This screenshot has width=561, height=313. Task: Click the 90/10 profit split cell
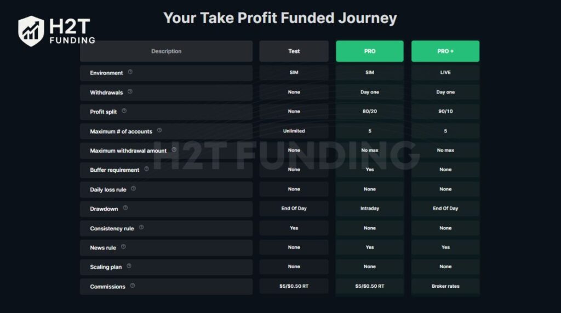tap(445, 112)
